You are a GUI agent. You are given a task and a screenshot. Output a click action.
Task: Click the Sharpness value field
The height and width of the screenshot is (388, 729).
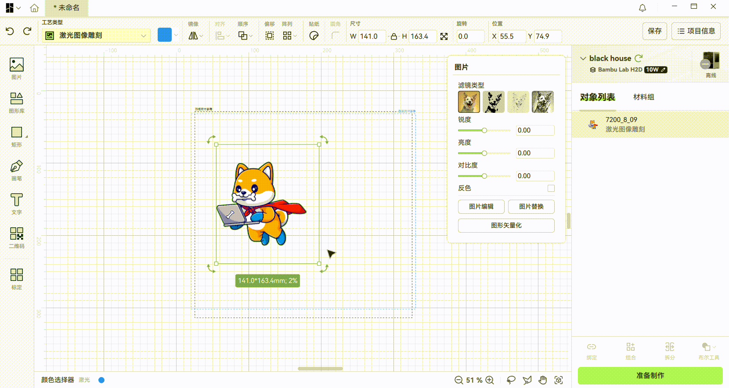pyautogui.click(x=535, y=130)
